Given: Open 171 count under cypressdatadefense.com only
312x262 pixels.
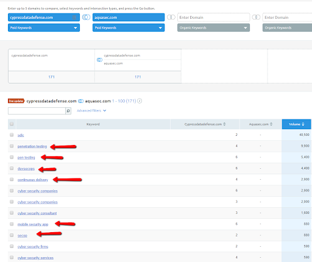Looking at the screenshot, I should 52,77.
